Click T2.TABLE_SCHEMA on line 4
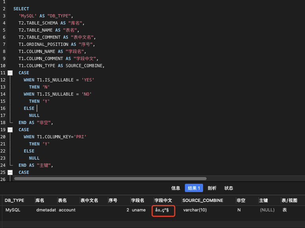 [x=38, y=23]
